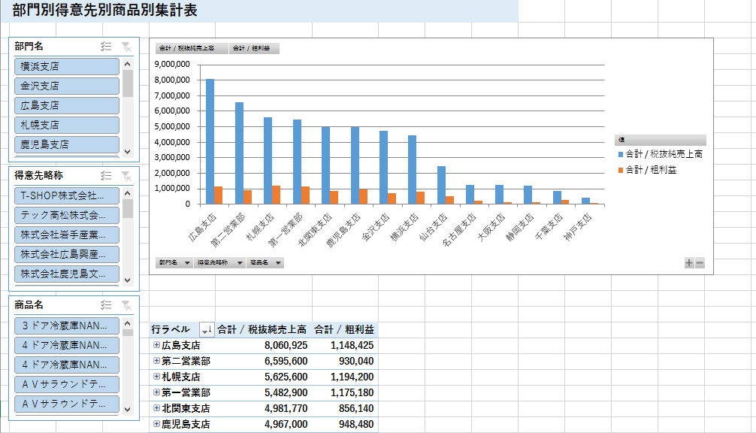Toggle multi-select in 商品名 slicer
Viewport: 756px width, 433px height.
(107, 304)
